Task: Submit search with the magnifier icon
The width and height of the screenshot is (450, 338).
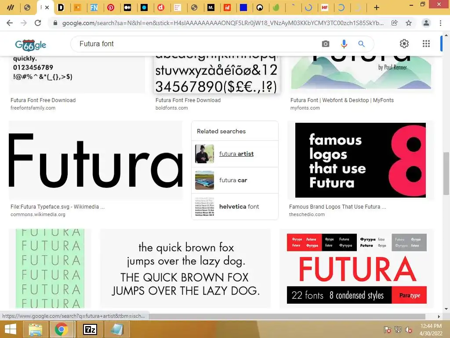Action: pos(361,44)
